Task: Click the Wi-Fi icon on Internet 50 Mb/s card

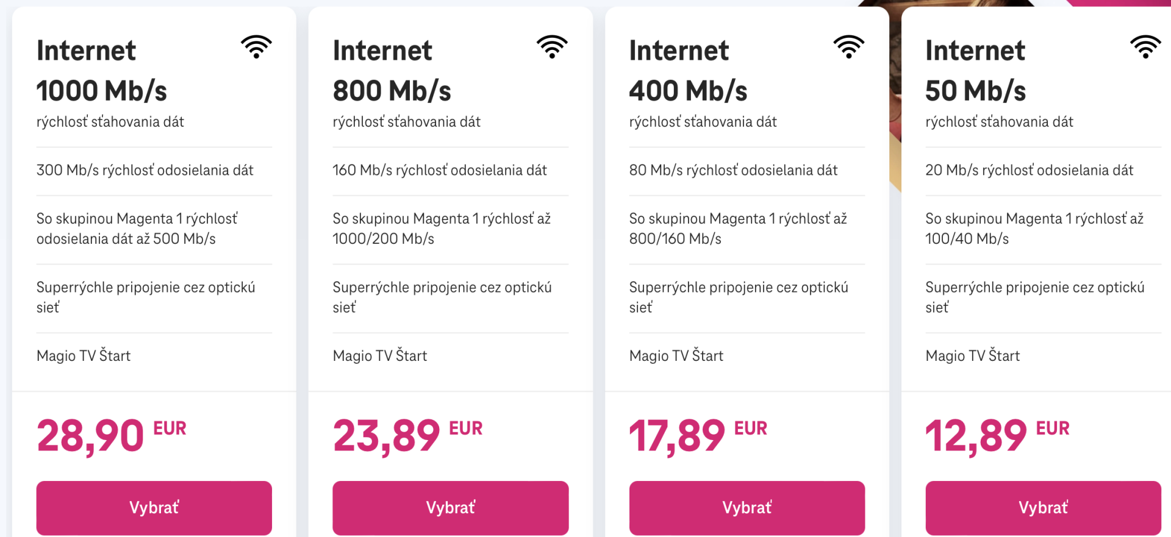Action: tap(1145, 46)
